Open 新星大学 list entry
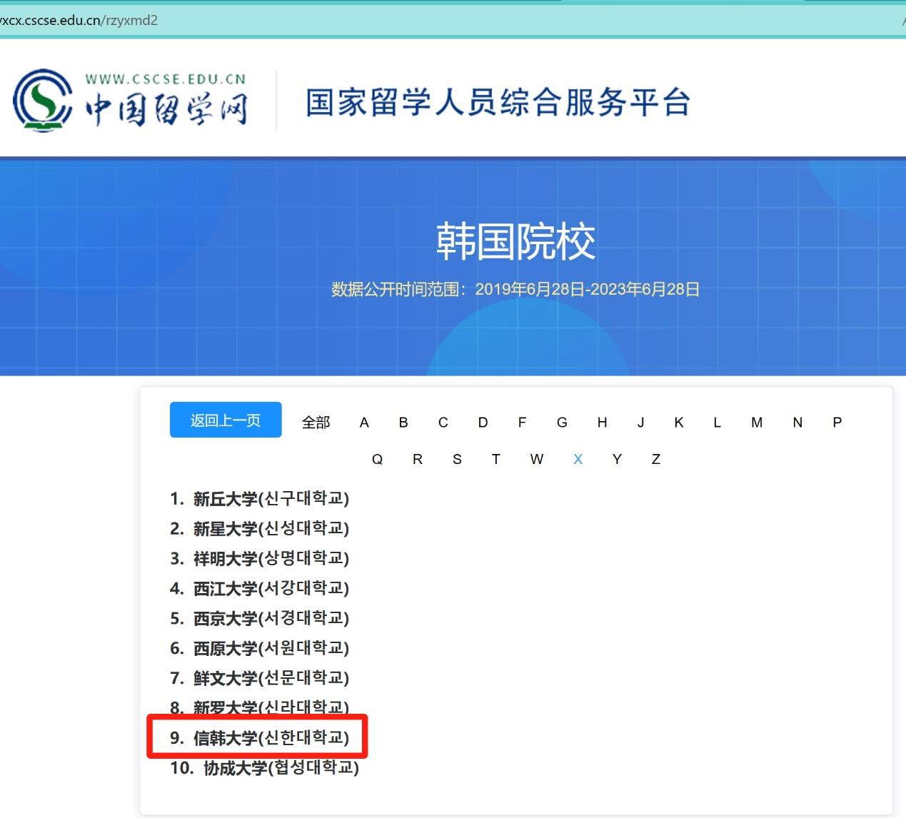Screen dimensions: 906x818 271,529
